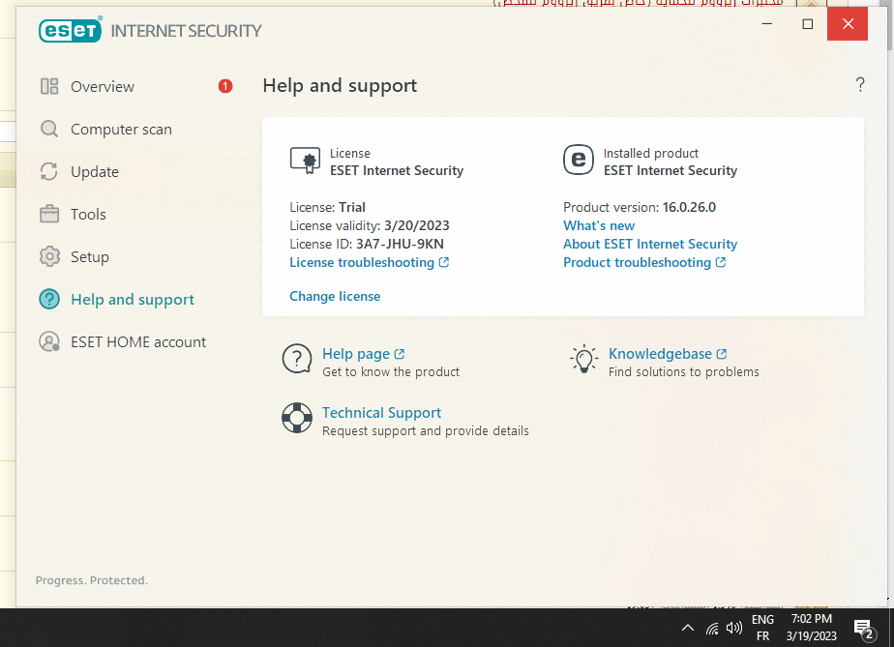Click the 'Progress. Protected.' footer text
894x647 pixels.
tap(92, 580)
